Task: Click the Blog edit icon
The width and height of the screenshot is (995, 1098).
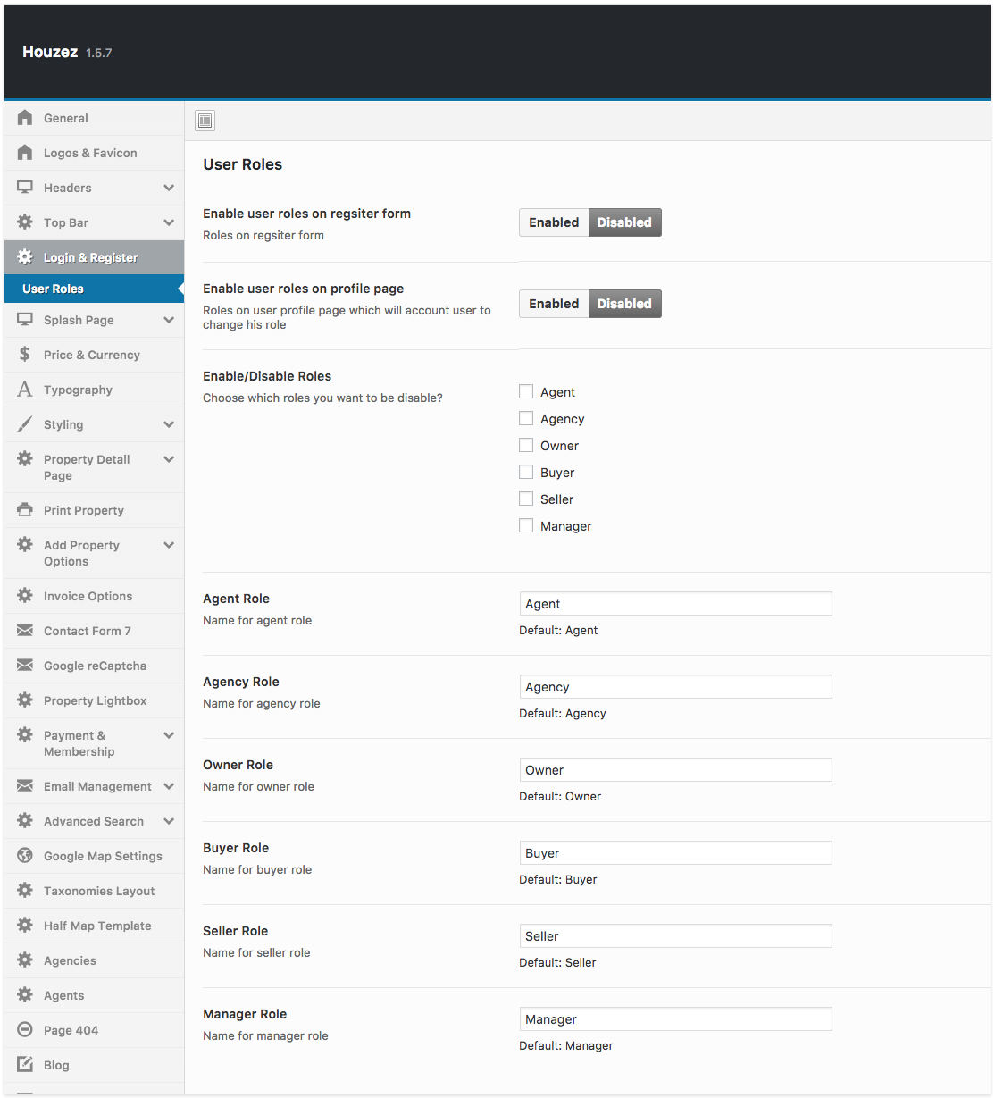Action: 25,1064
